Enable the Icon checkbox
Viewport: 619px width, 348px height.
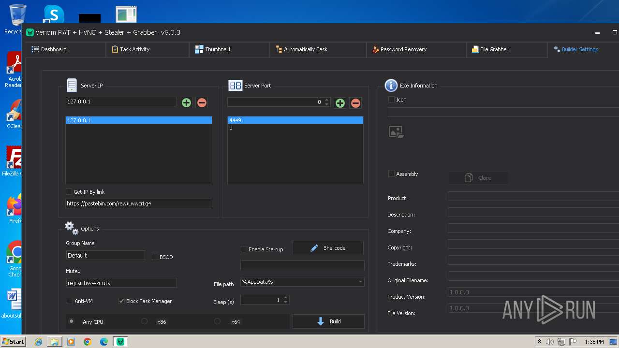pyautogui.click(x=391, y=100)
